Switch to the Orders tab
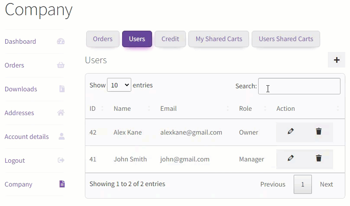Viewport: 350px width, 206px height. (x=103, y=39)
